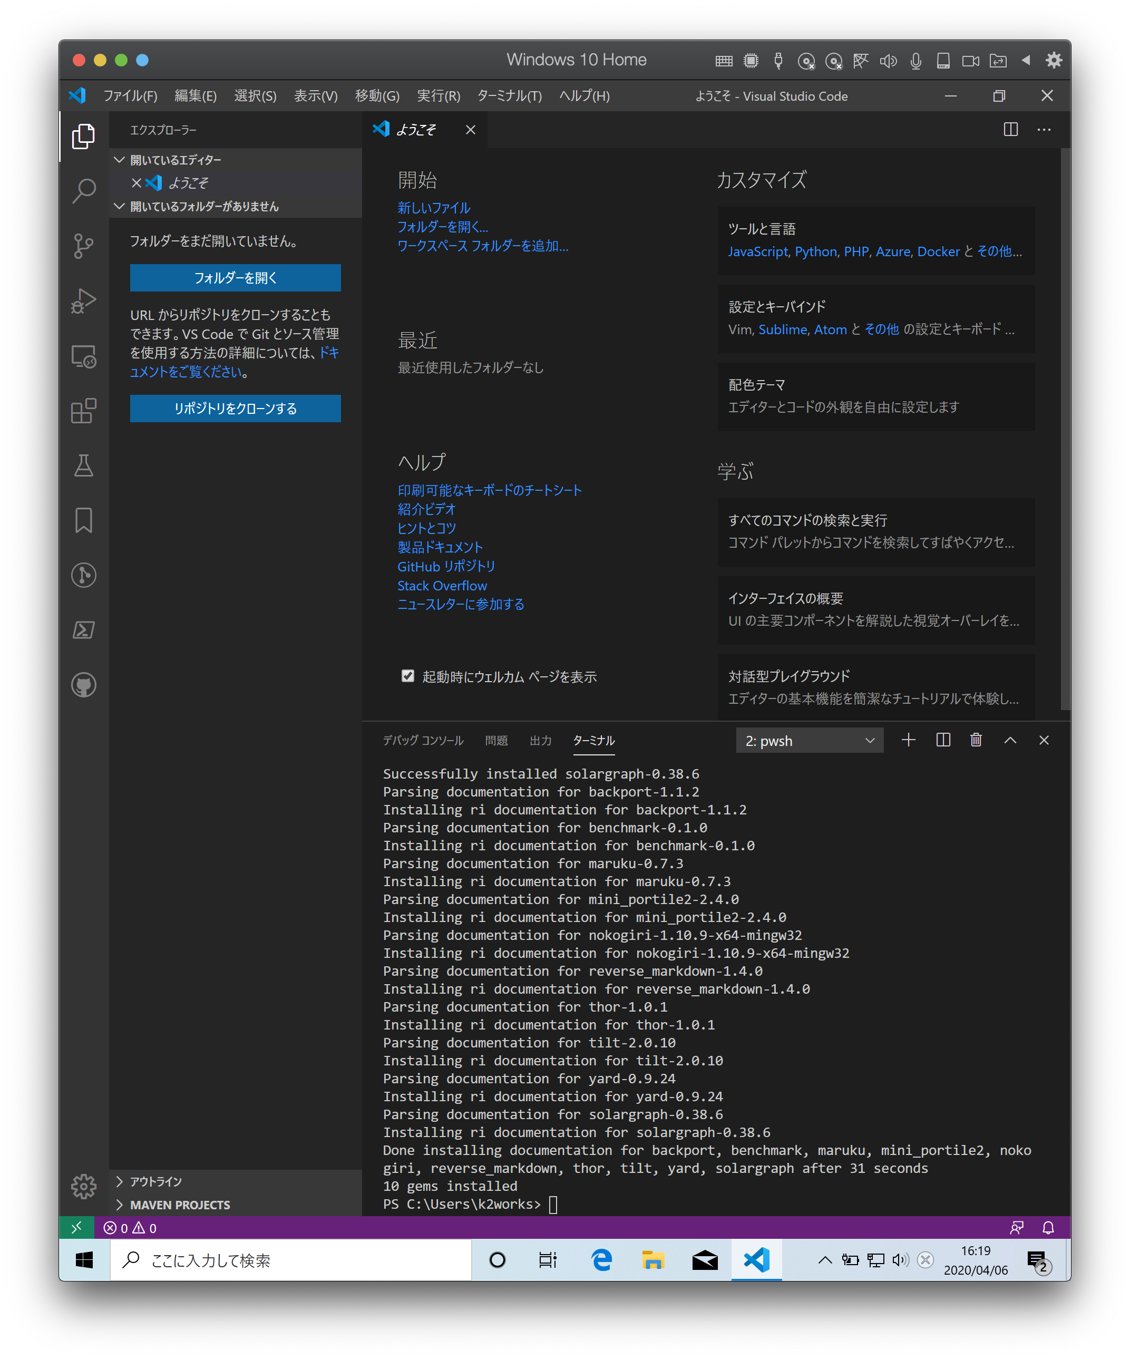Screen dimensions: 1130x1359
Task: Expand the MAVEN PROJECTS section
Action: (x=180, y=1205)
